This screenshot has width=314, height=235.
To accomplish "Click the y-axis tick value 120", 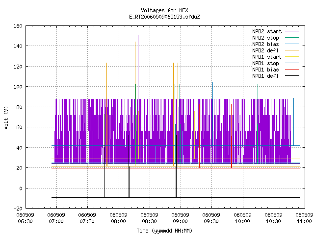I will click(x=18, y=67).
